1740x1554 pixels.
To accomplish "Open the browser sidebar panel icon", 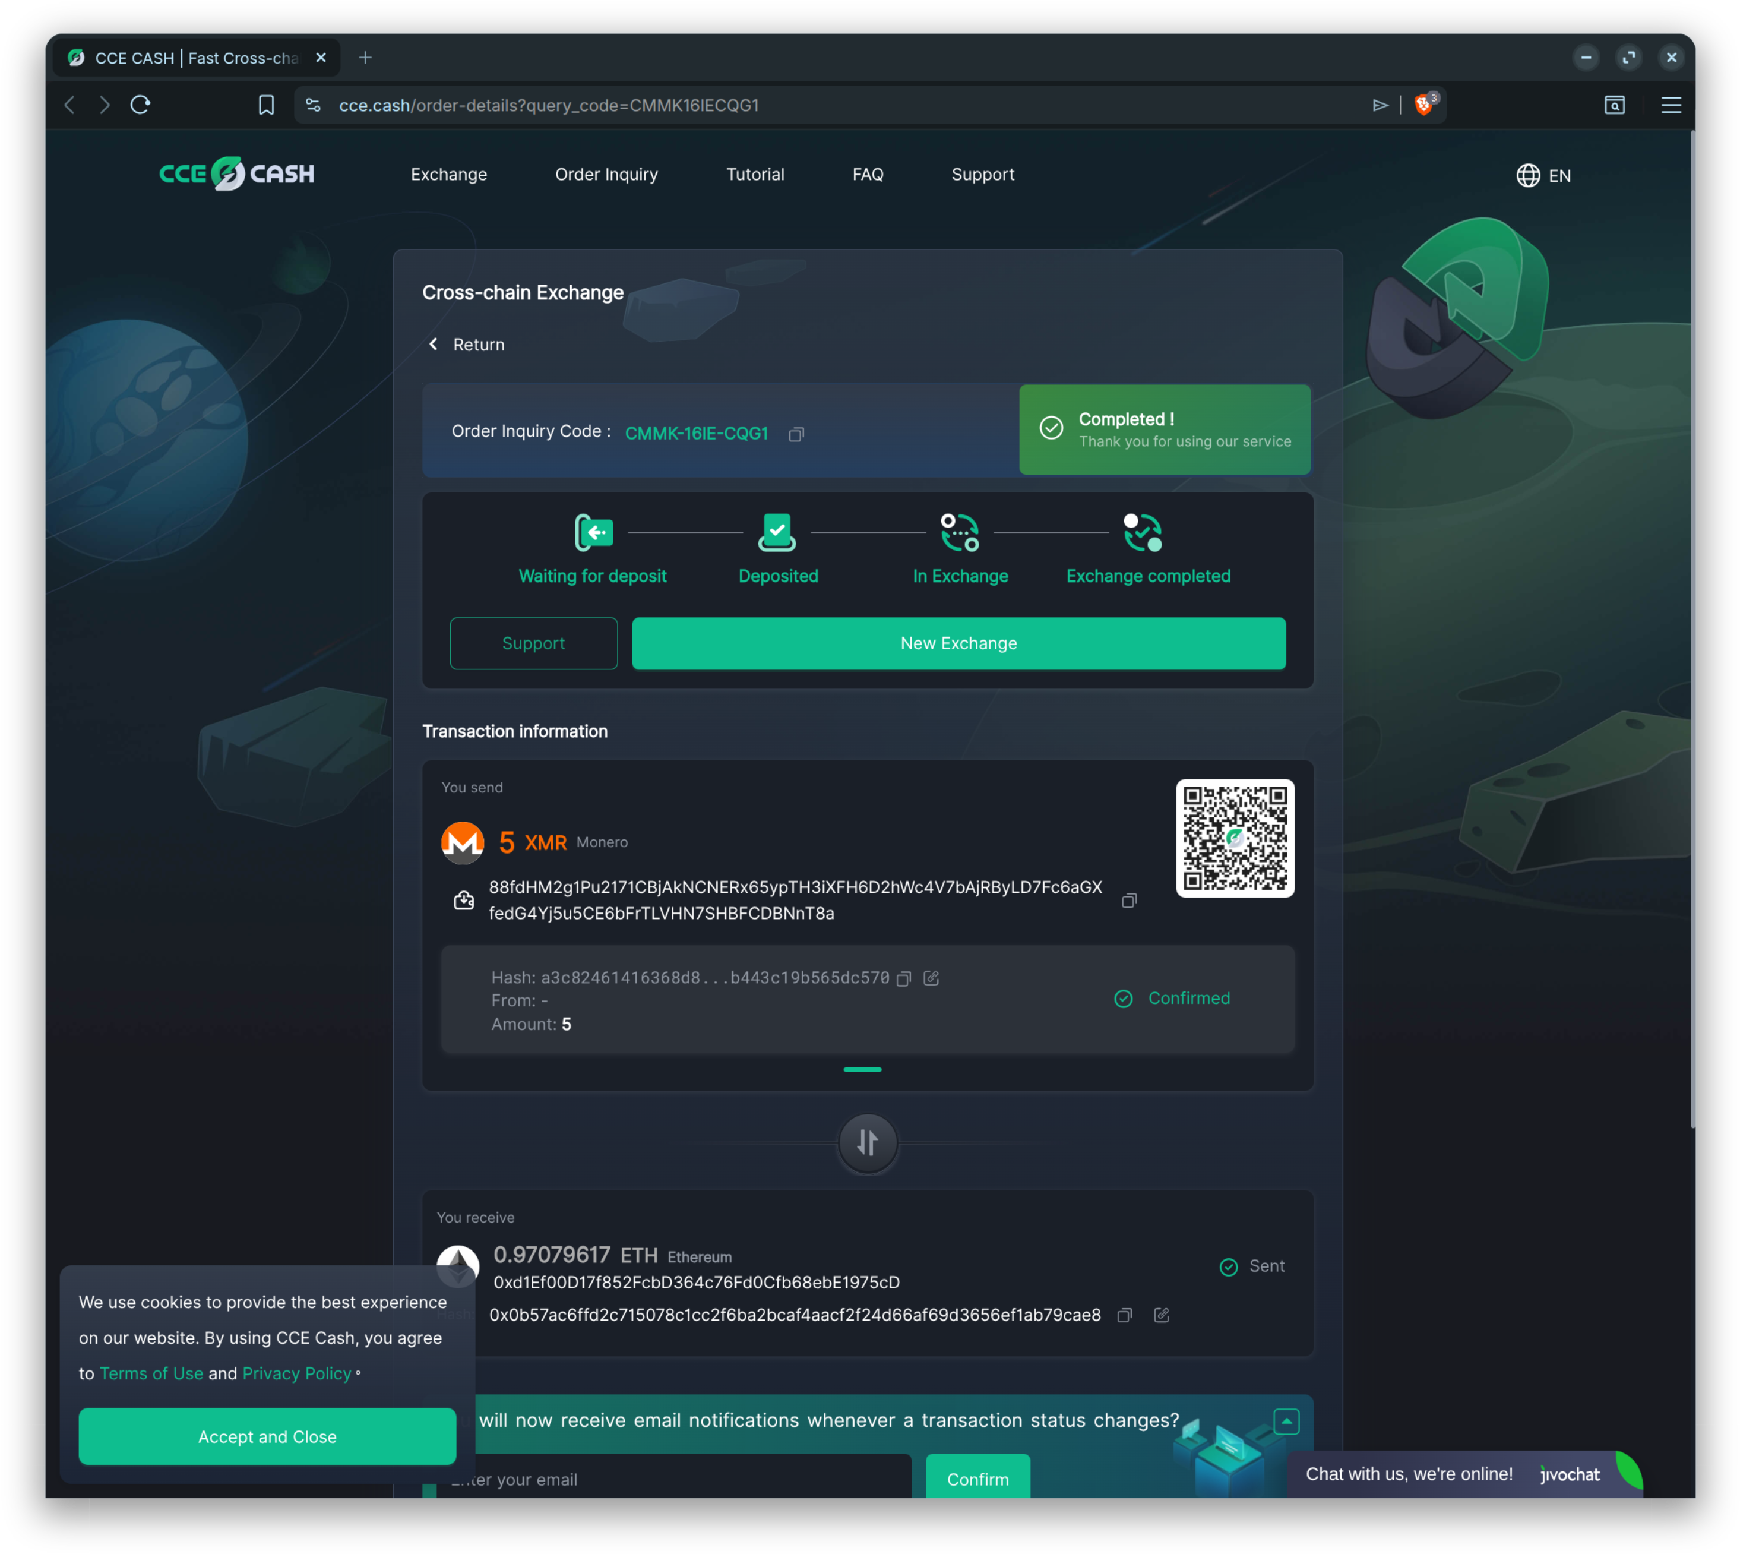I will (x=1614, y=105).
